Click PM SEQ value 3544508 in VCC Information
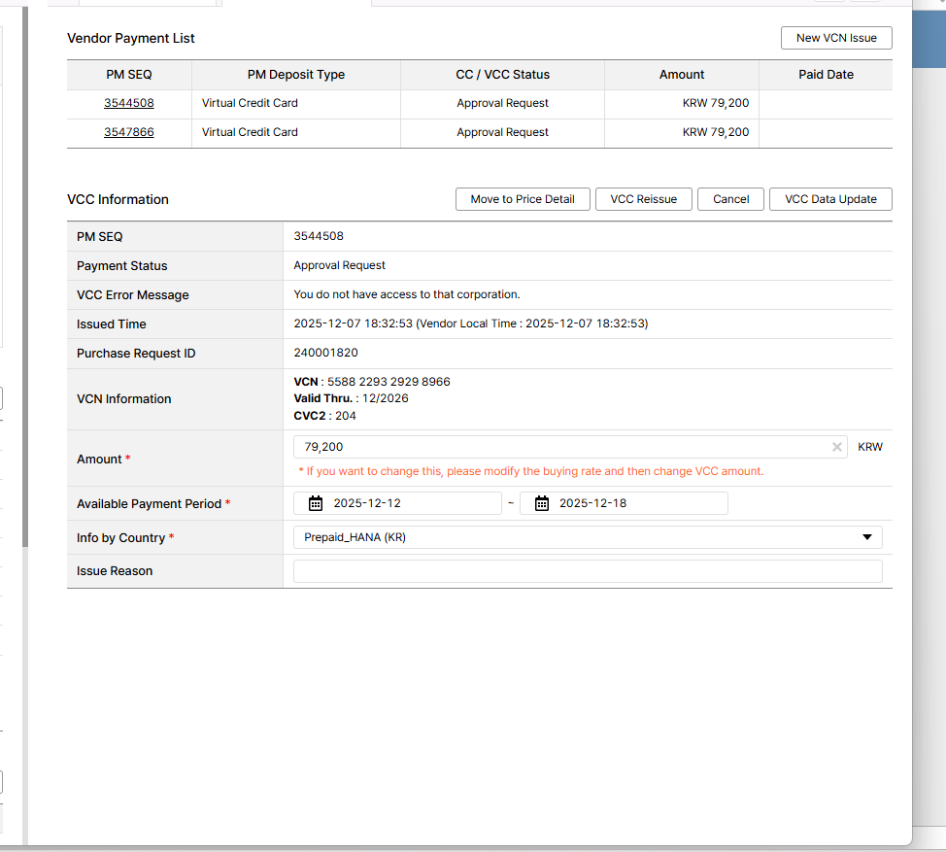 click(x=319, y=236)
